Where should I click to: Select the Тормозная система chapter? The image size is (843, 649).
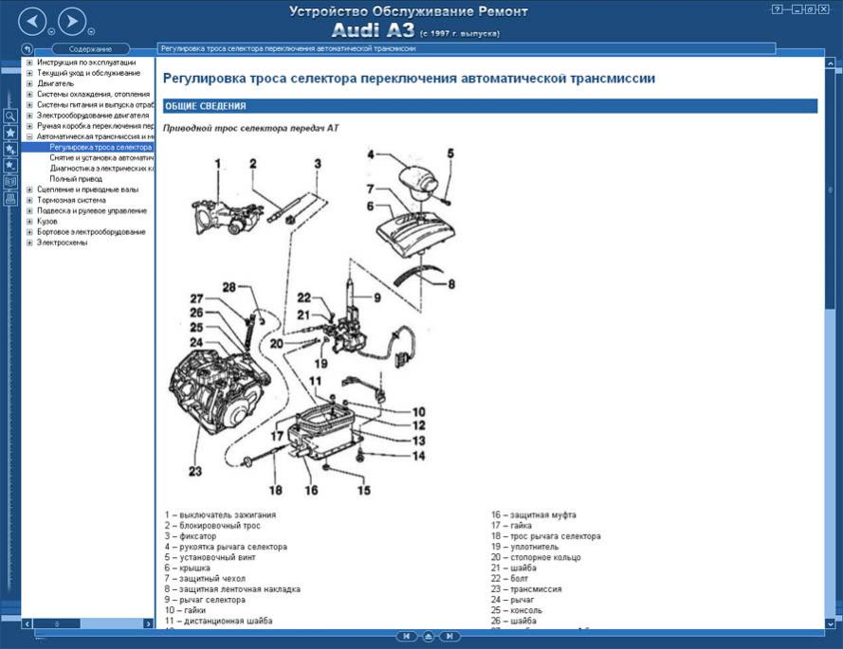[71, 201]
